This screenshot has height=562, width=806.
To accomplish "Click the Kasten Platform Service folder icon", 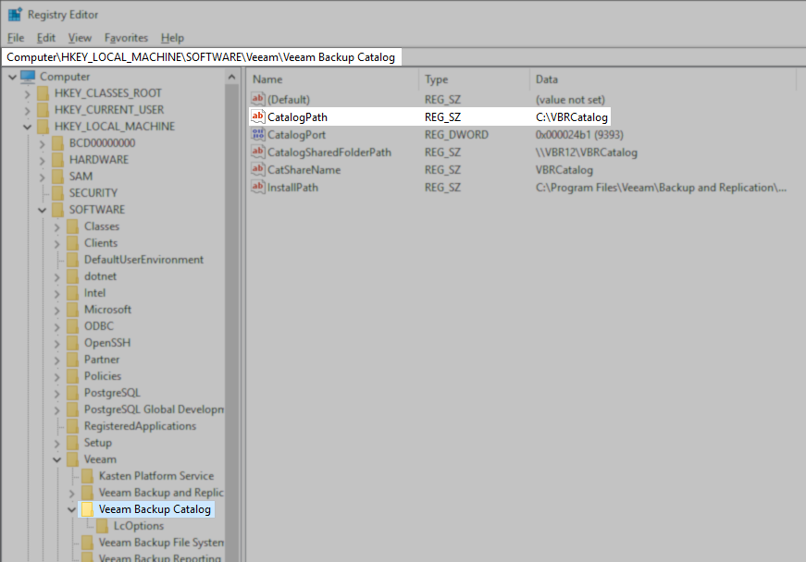I will click(88, 476).
